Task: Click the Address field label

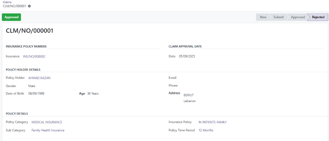Action: [x=175, y=93]
